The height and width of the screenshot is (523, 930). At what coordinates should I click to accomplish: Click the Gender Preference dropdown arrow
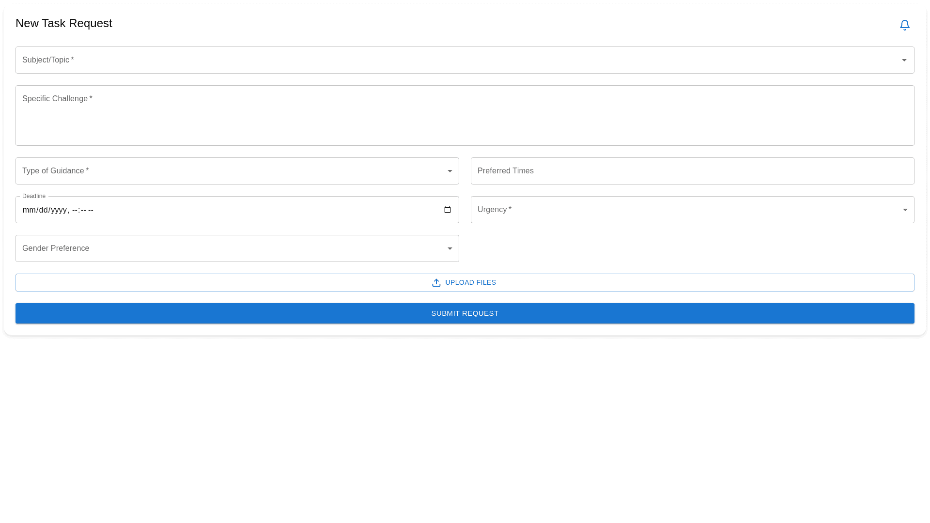point(449,248)
